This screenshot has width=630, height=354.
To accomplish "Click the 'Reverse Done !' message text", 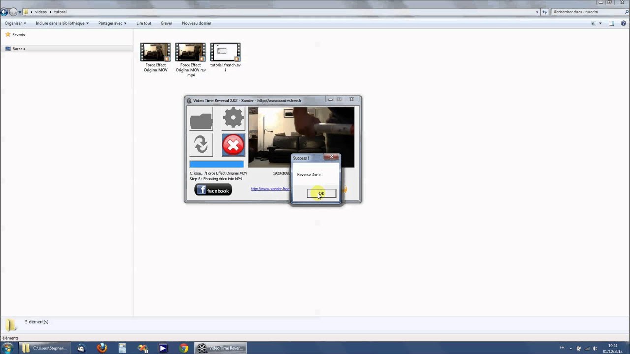I will 310,174.
